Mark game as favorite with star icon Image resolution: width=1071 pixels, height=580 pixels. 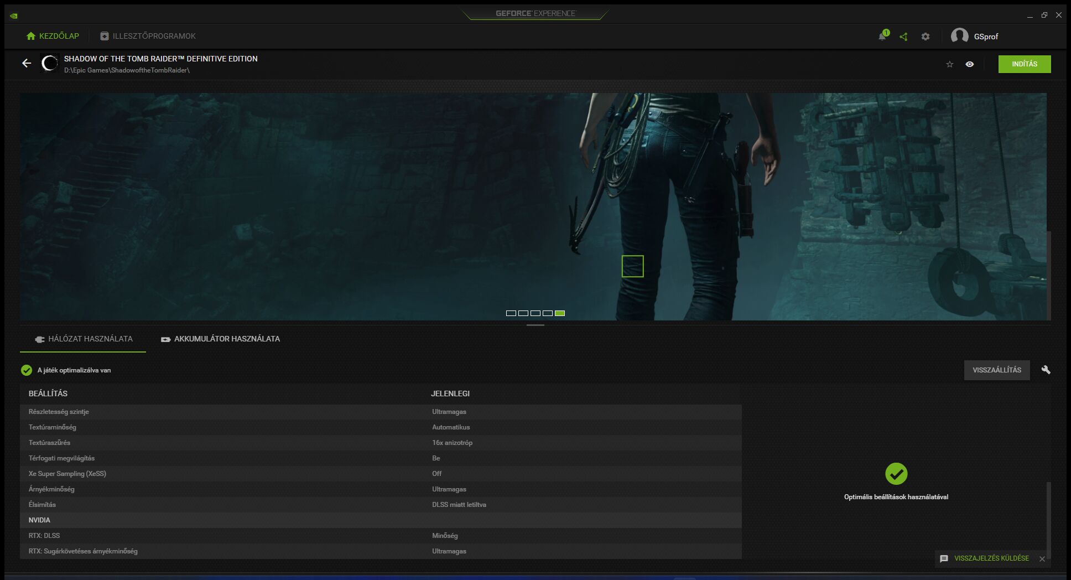click(x=950, y=64)
